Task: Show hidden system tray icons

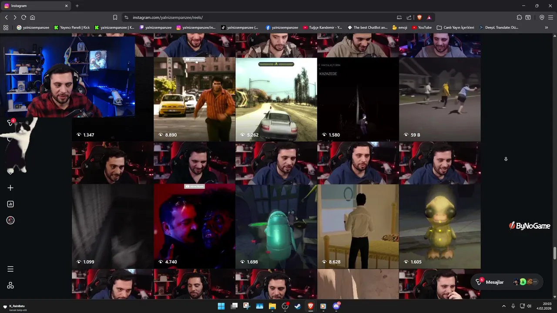Action: pyautogui.click(x=504, y=306)
